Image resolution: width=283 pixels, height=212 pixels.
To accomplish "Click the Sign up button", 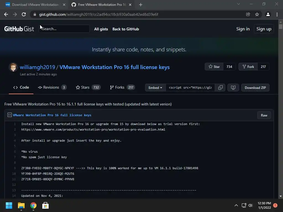I will 264,29.
